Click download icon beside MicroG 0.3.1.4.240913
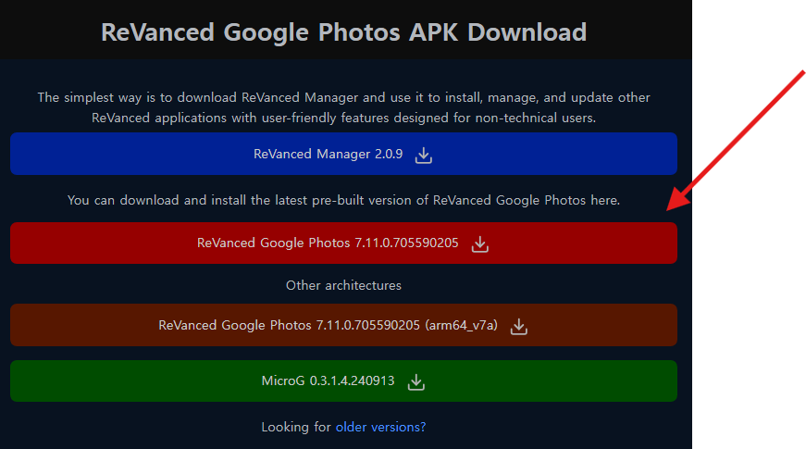 point(415,382)
